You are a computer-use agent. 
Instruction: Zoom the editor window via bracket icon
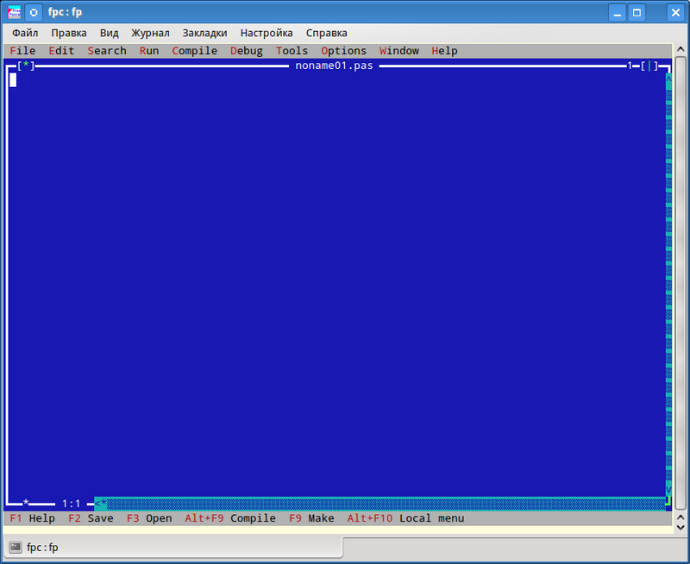pos(649,66)
